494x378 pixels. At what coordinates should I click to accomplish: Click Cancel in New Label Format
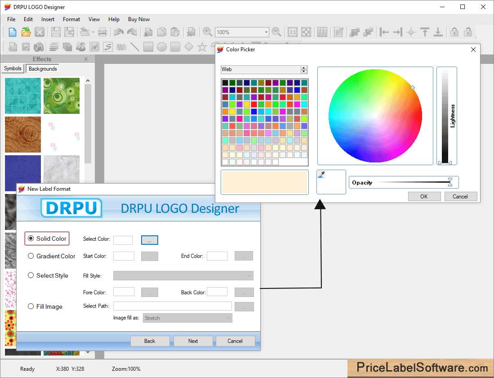tap(235, 341)
